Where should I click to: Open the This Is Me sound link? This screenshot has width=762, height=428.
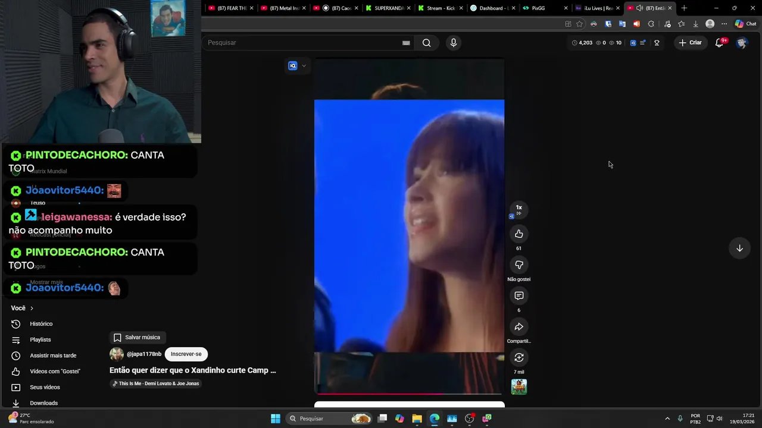pos(156,384)
